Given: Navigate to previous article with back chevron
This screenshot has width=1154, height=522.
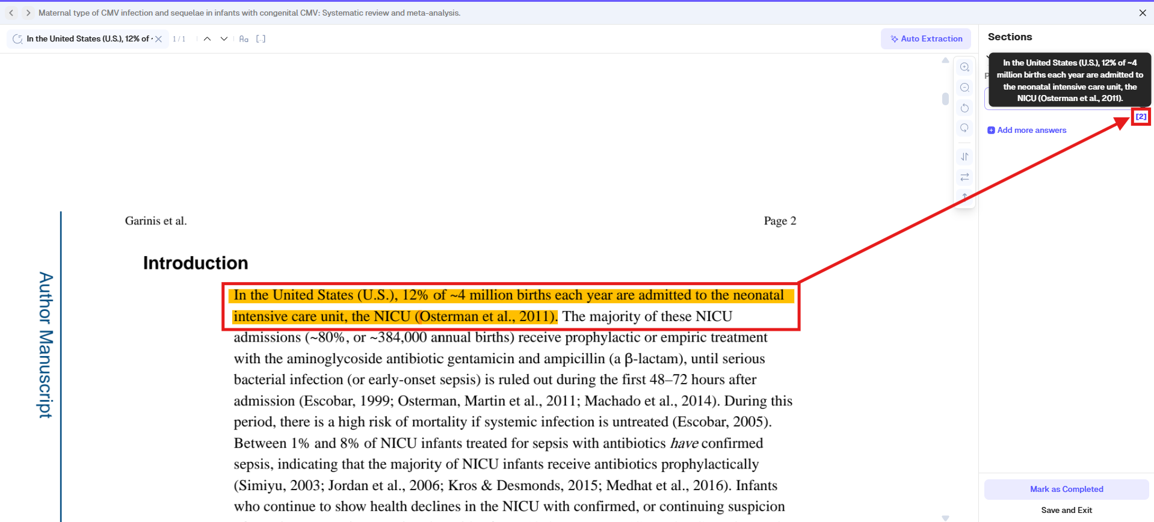Looking at the screenshot, I should click(x=11, y=13).
